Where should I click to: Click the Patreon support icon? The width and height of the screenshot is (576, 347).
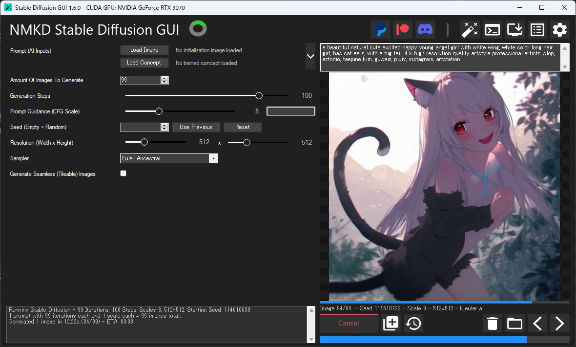(402, 29)
